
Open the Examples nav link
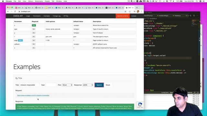pos(47,16)
